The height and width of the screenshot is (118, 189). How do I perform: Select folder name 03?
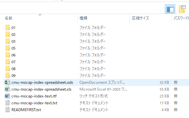(x=13, y=41)
